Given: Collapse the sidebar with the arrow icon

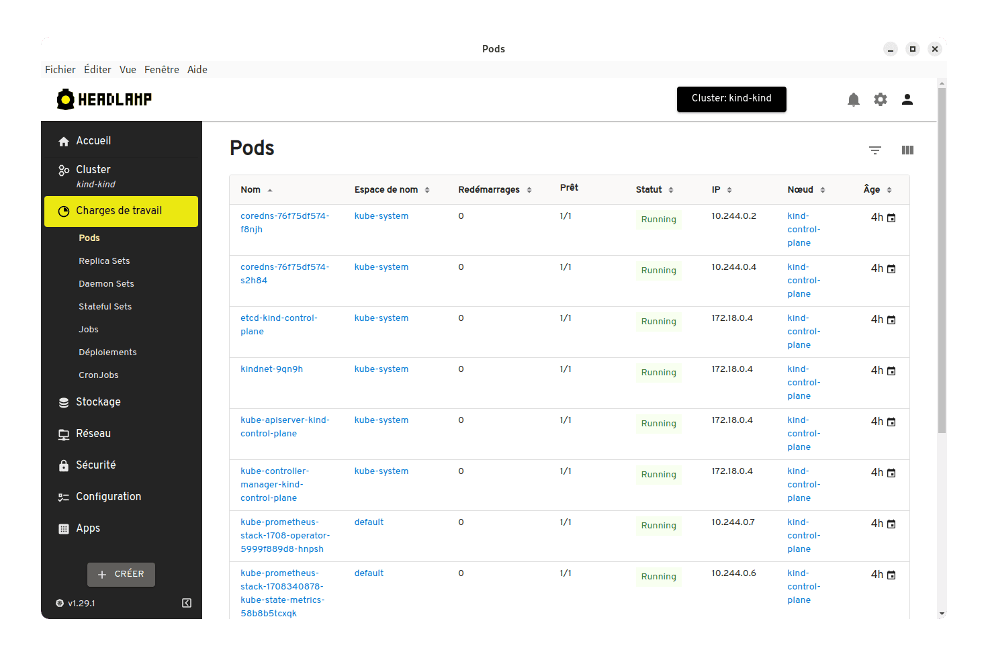Looking at the screenshot, I should (187, 603).
